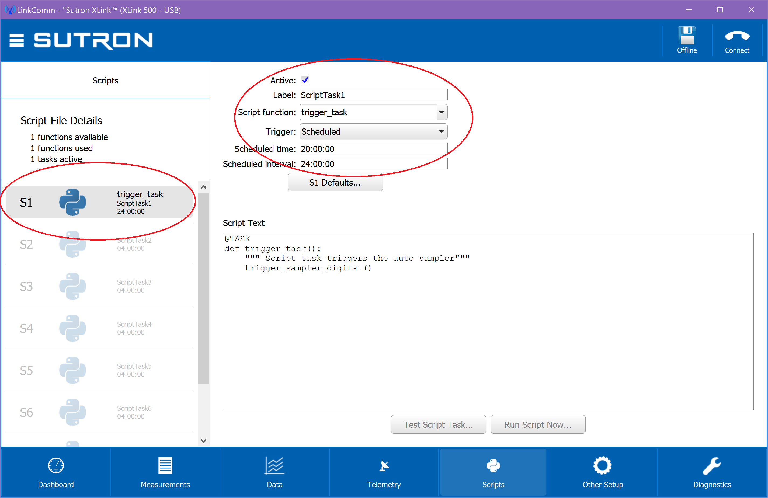Viewport: 768px width, 498px height.
Task: Click the Connect phone icon
Action: (737, 36)
